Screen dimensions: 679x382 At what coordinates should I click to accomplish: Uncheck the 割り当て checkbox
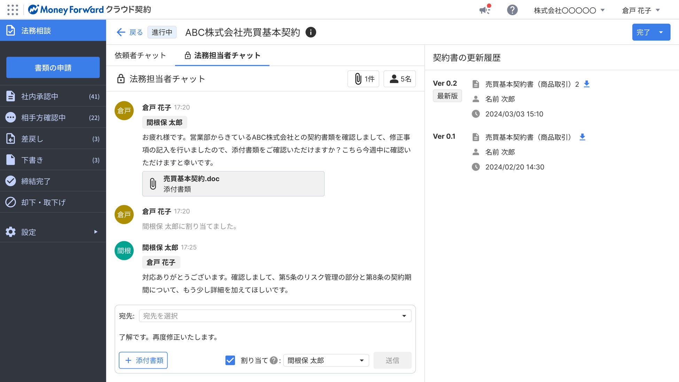click(230, 360)
